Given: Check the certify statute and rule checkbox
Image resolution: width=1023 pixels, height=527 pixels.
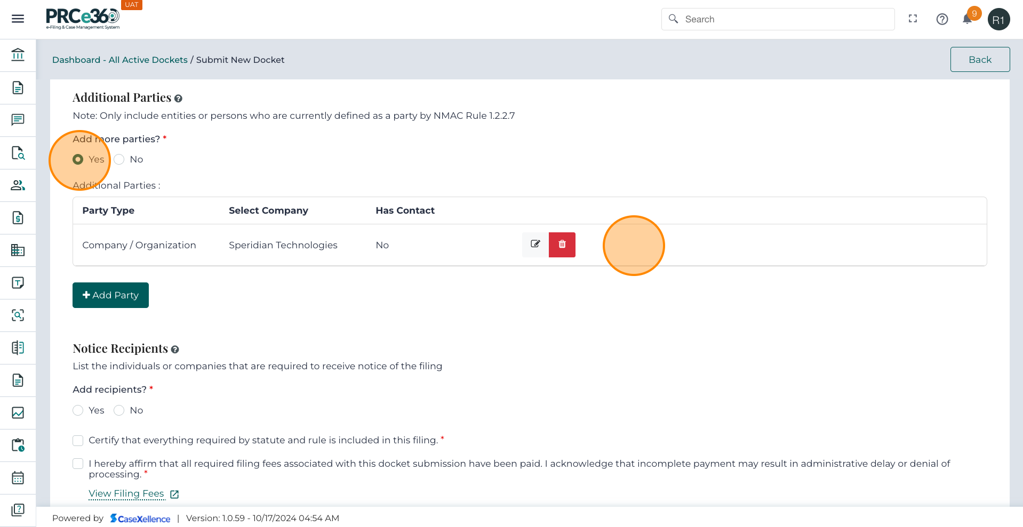Looking at the screenshot, I should tap(78, 441).
